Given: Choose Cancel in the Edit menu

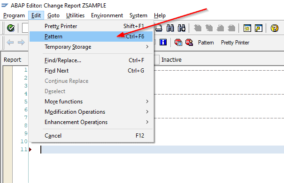Looking at the screenshot, I should click(92, 136).
